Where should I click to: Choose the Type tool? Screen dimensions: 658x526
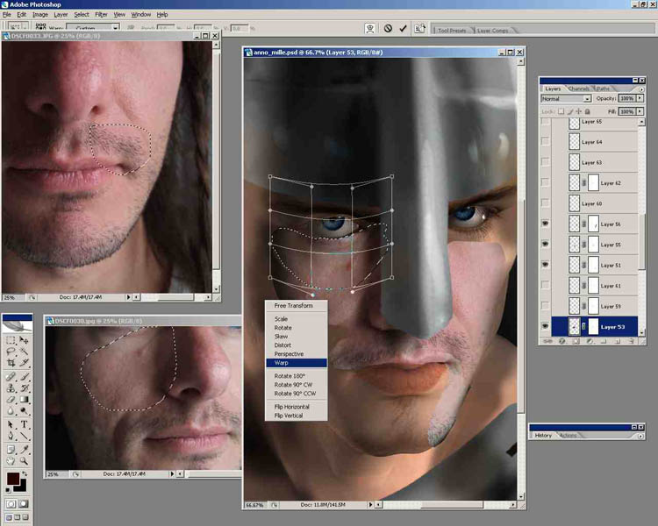[x=24, y=424]
